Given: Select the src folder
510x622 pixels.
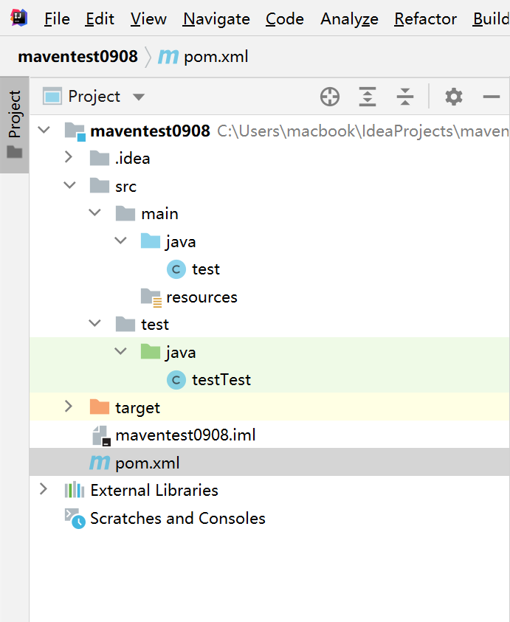Looking at the screenshot, I should tap(125, 187).
